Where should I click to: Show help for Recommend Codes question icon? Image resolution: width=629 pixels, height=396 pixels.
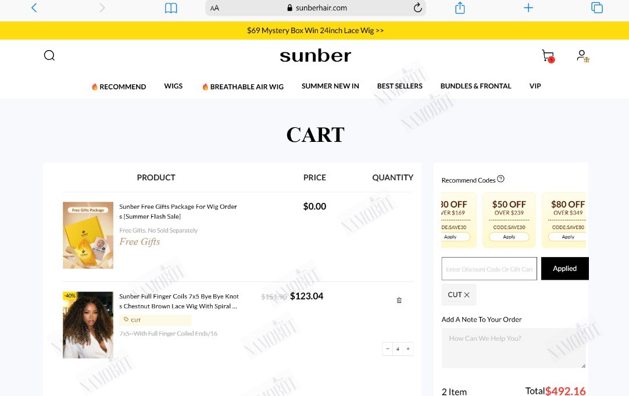[x=501, y=179]
